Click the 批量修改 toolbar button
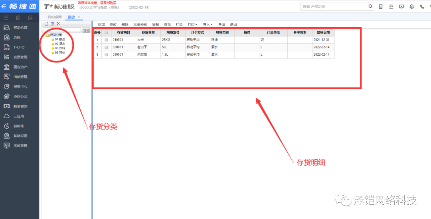 pyautogui.click(x=140, y=24)
